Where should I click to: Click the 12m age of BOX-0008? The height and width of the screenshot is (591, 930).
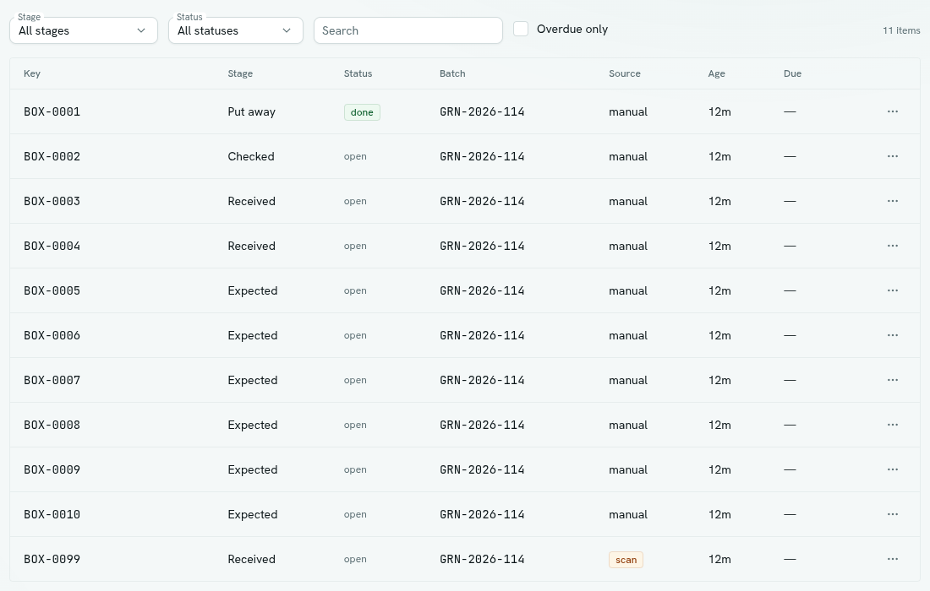(719, 425)
